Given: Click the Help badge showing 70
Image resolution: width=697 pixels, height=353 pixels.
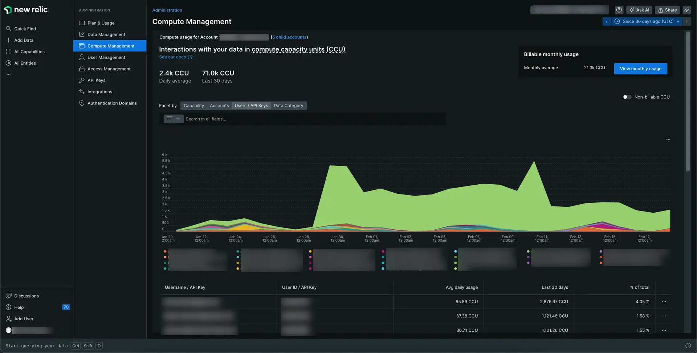Looking at the screenshot, I should pos(66,307).
